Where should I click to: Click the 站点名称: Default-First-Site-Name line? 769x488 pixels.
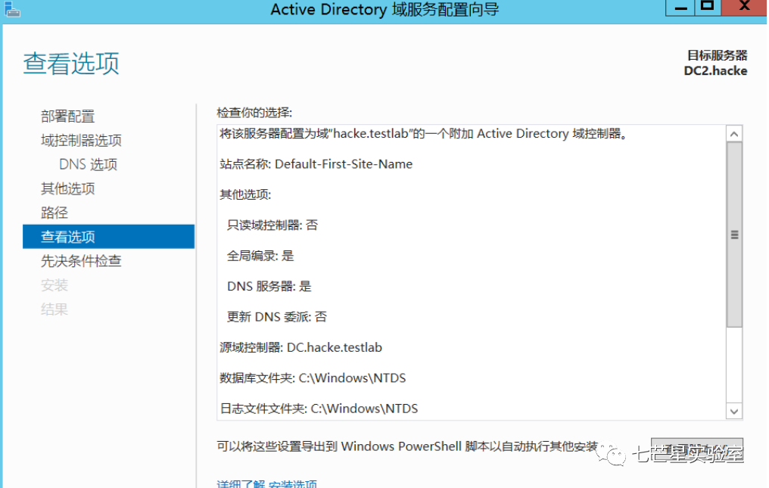[x=316, y=164]
